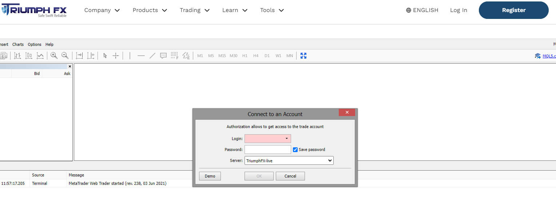Select the text label comment tool

coord(163,56)
